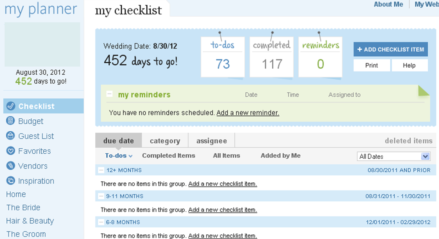The width and height of the screenshot is (439, 239).
Task: Collapse the 9-11 Months group
Action: pos(101,196)
